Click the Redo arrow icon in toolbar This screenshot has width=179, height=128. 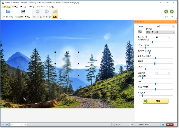46,12
